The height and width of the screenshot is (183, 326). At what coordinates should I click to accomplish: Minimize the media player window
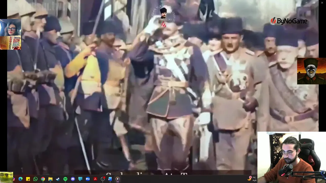(x=306, y=3)
